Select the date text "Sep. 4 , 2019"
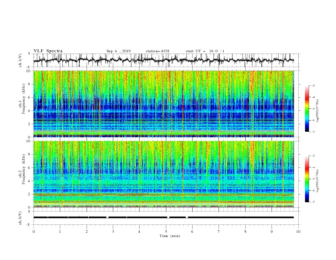This screenshot has height=260, width=336. [x=118, y=51]
